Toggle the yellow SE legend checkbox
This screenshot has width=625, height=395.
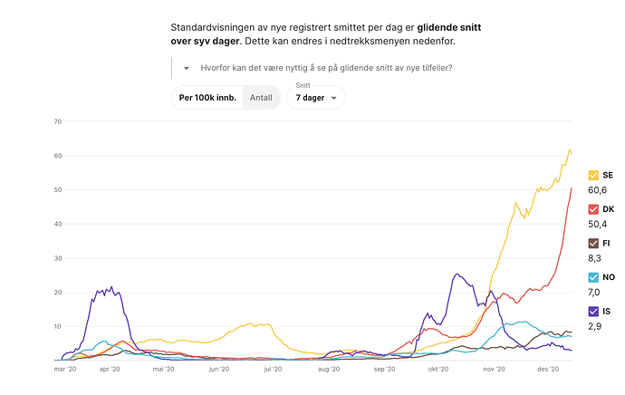point(593,175)
